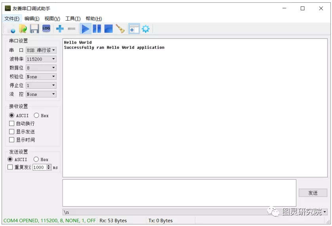
Task: Click the receive text area with Hello World
Action: (195, 108)
